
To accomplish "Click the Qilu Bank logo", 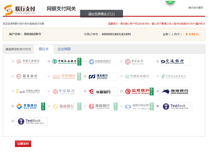I will (30, 106).
